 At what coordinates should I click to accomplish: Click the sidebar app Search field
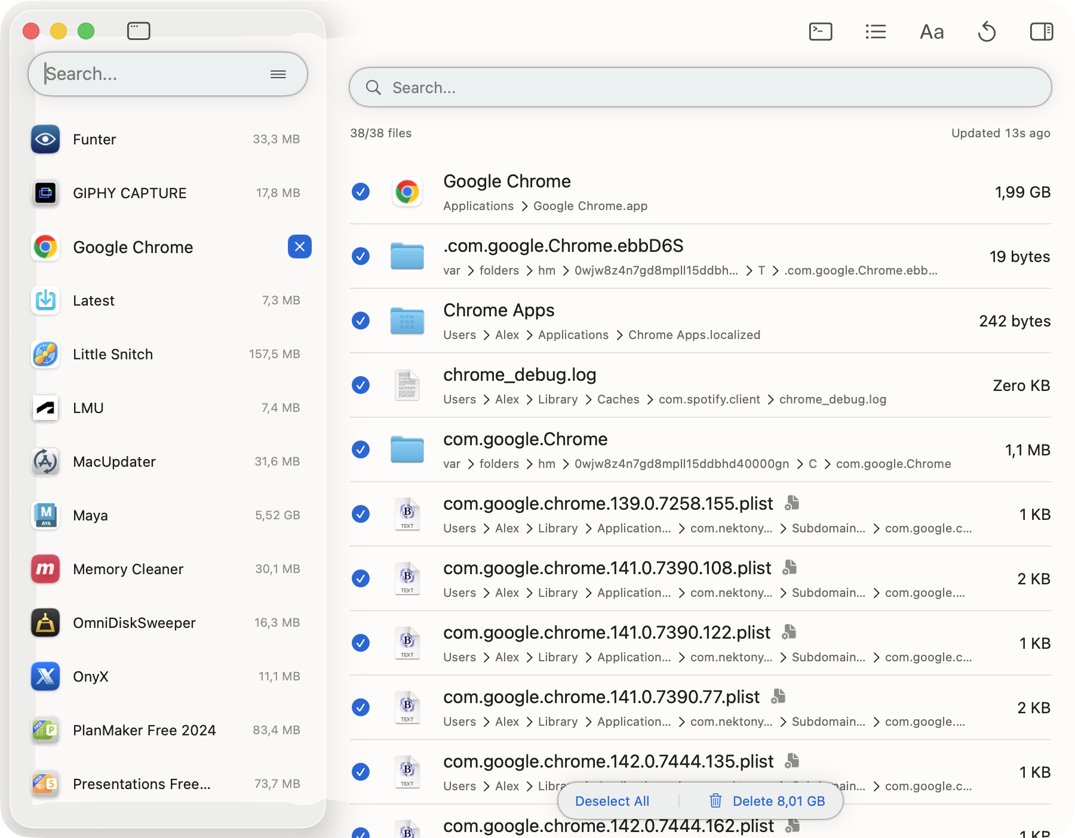tap(167, 74)
